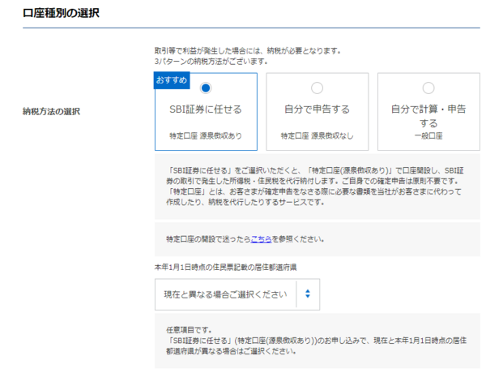This screenshot has height=386, width=486.
Task: Click the dropdown up-down arrow icon
Action: coord(308,294)
